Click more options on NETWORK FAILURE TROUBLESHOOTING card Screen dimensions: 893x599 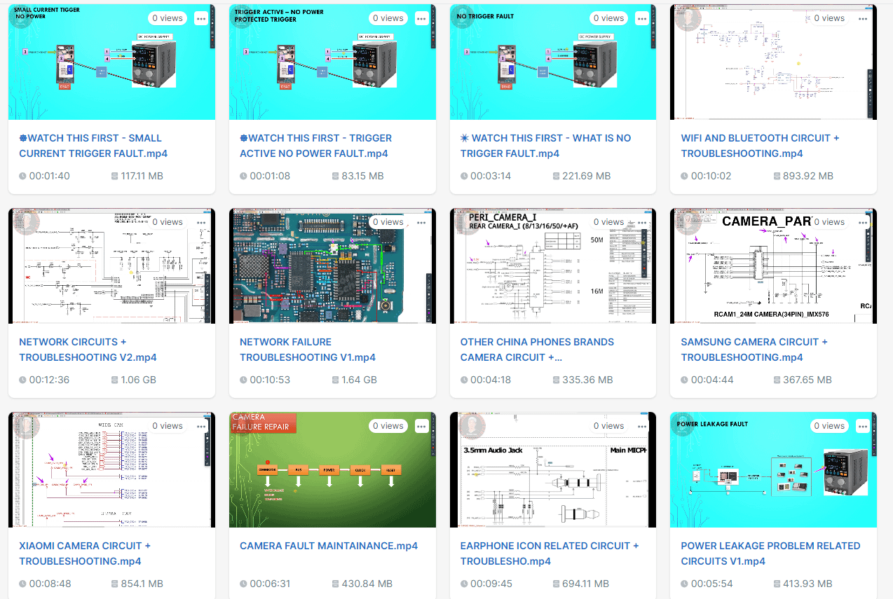(421, 222)
